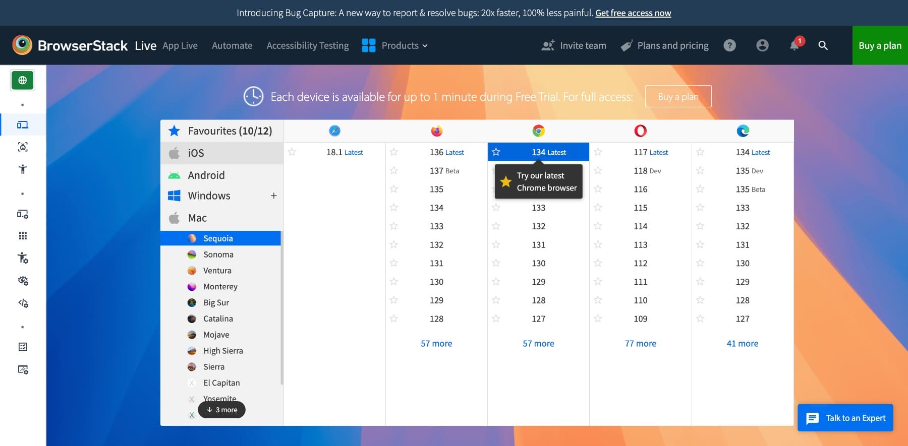Open the visual testing eye-gear icon

pyautogui.click(x=23, y=280)
